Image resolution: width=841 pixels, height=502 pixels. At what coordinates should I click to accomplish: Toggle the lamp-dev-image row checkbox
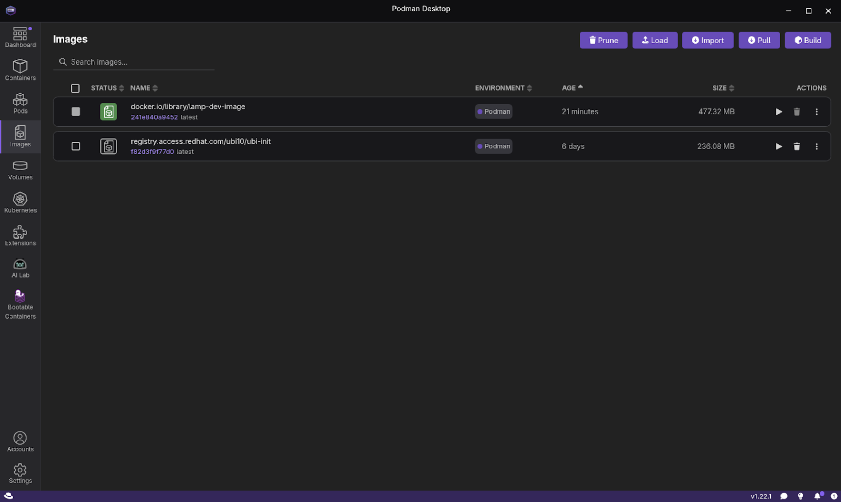tap(76, 111)
